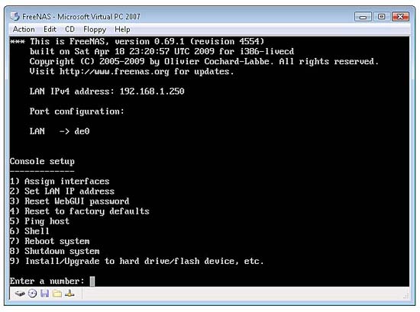Click the CD drive status icon

coord(32,294)
